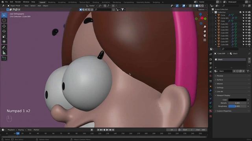The height and width of the screenshot is (141, 252).
Task: Select the Cursor tool
Action: click(x=4, y=20)
